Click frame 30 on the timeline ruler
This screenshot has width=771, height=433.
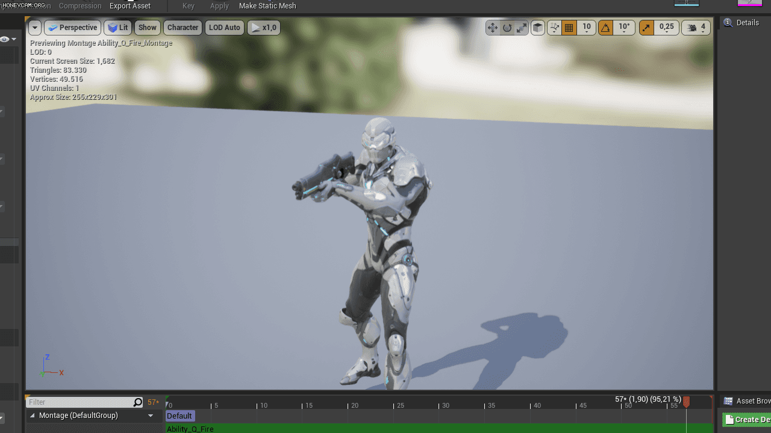(445, 404)
